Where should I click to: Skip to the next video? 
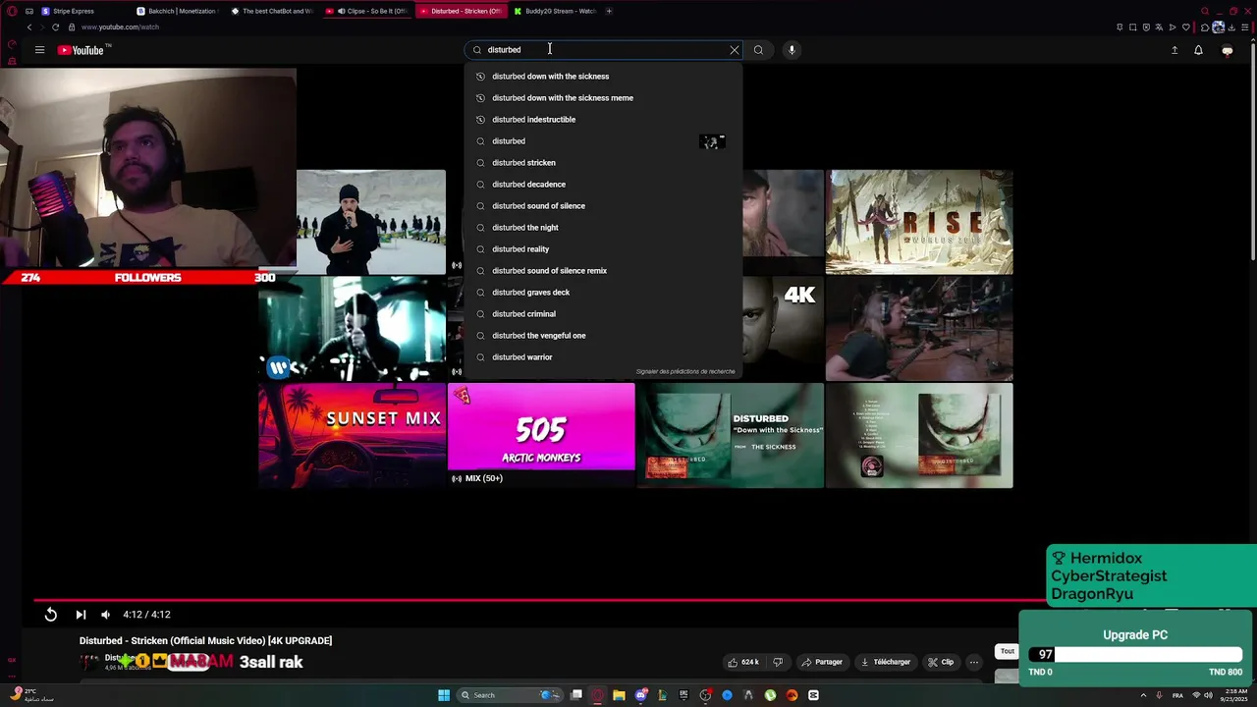click(81, 615)
